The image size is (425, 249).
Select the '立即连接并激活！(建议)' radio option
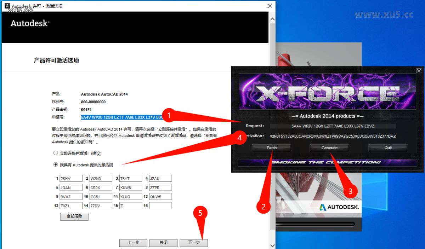tap(56, 153)
